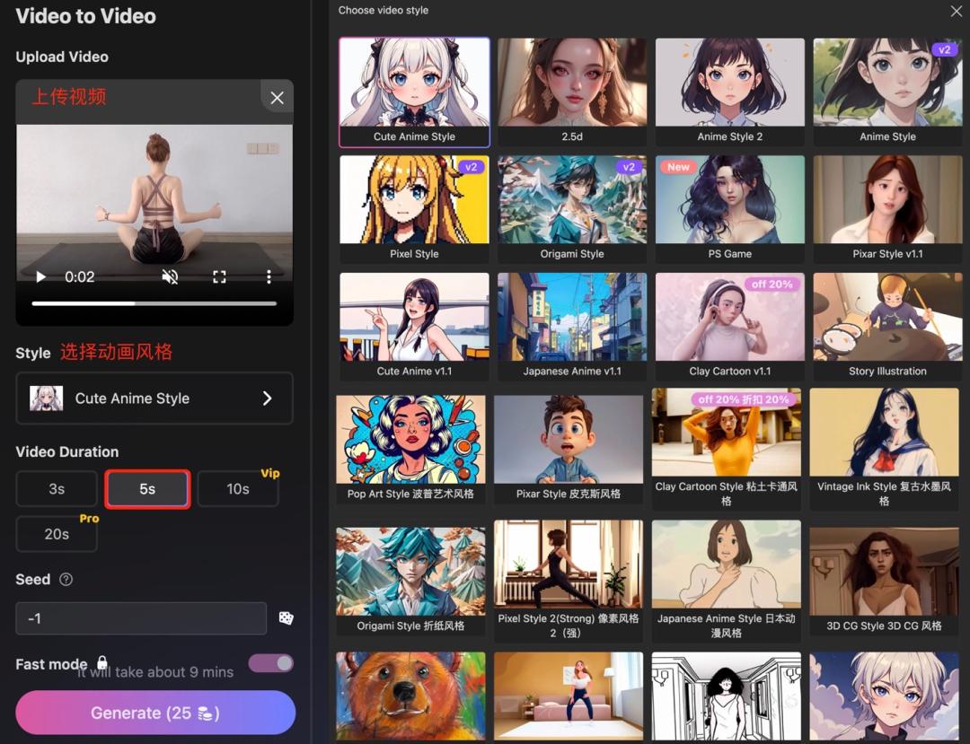Open video player more options menu
The height and width of the screenshot is (744, 970).
(x=269, y=277)
